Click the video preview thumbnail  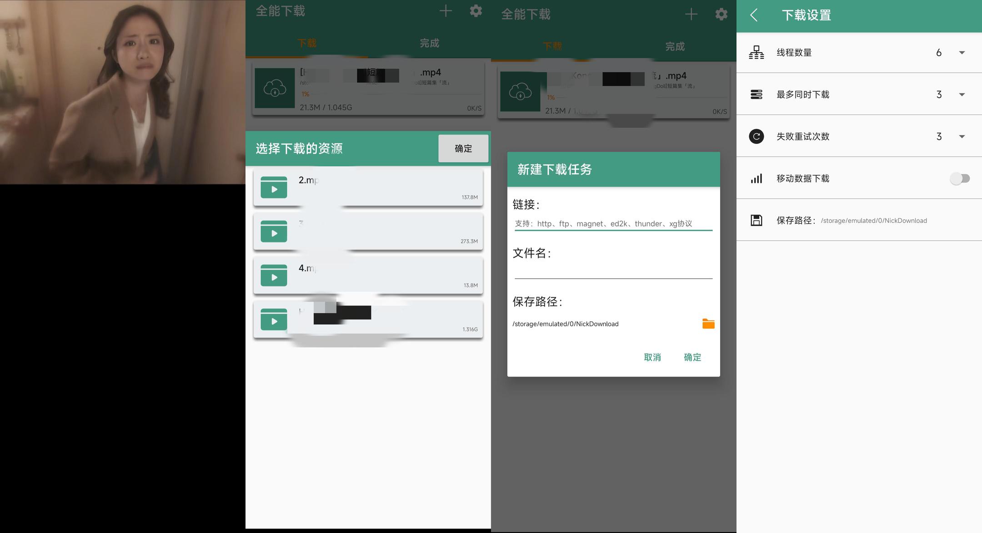coord(123,92)
